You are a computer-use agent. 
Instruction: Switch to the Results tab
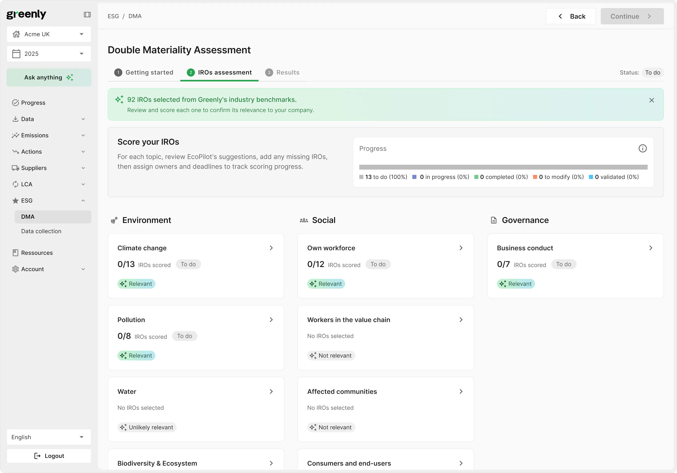pyautogui.click(x=282, y=72)
